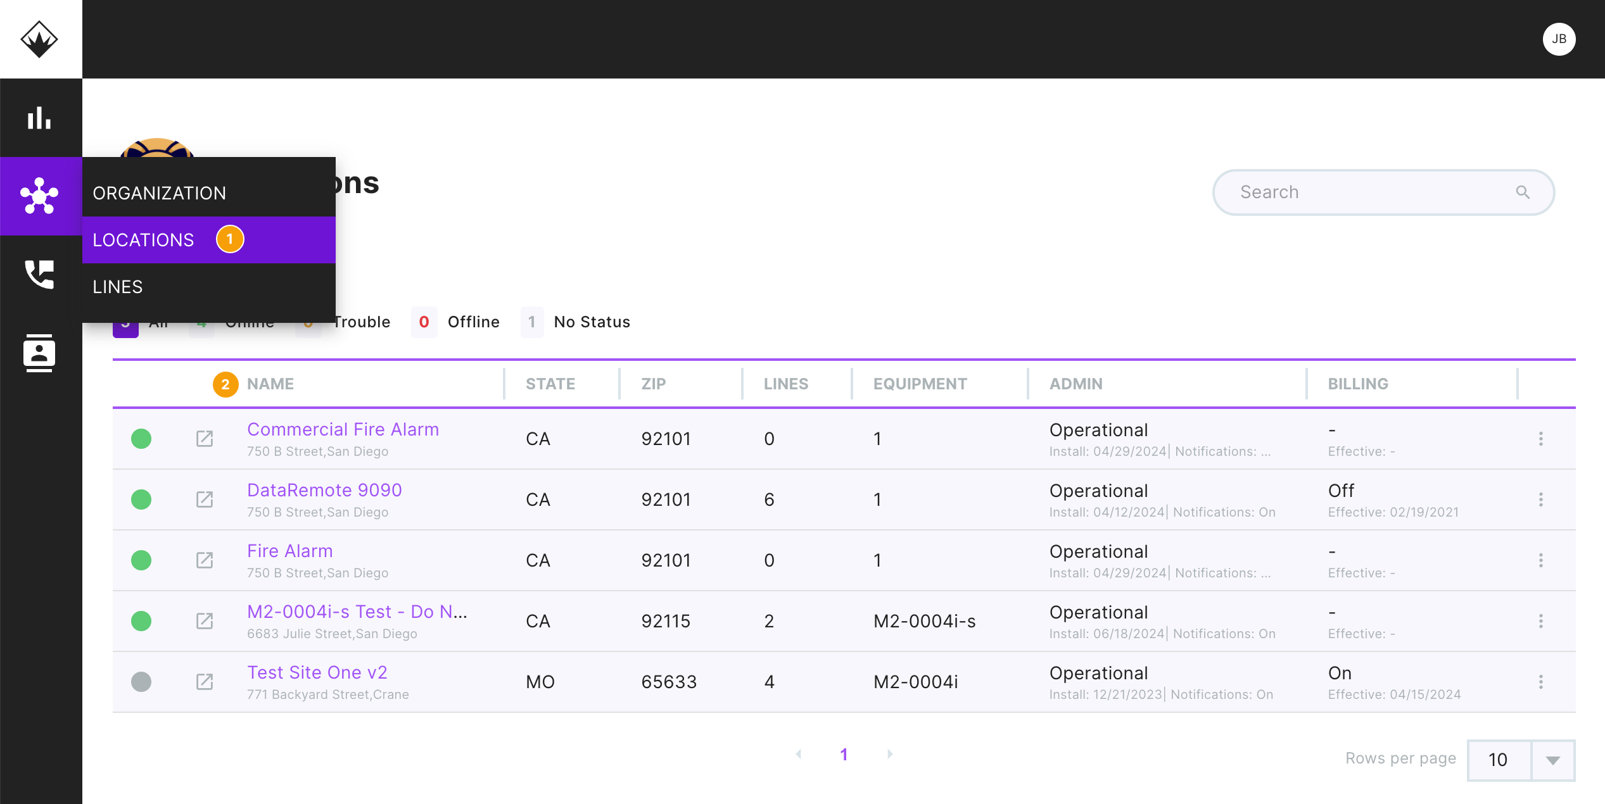Open the contacts card icon in sidebar
This screenshot has height=804, width=1605.
pos(40,353)
